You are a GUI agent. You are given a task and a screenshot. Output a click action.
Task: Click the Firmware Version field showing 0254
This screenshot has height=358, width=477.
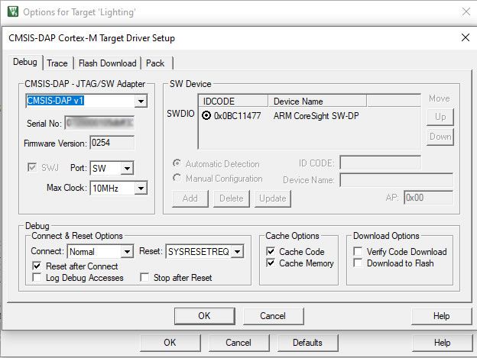pyautogui.click(x=112, y=143)
